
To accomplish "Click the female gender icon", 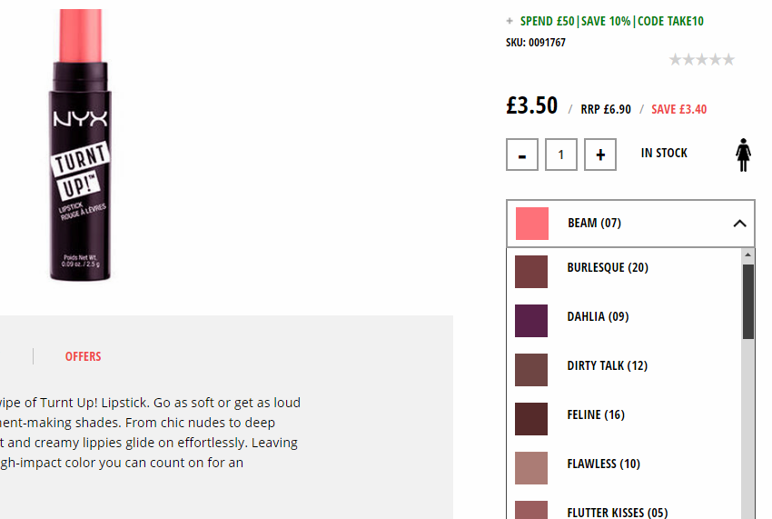I will (x=743, y=155).
